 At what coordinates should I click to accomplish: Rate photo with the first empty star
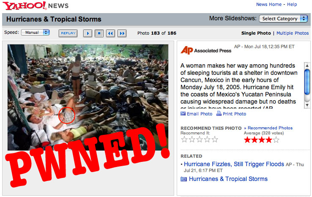click(x=184, y=139)
